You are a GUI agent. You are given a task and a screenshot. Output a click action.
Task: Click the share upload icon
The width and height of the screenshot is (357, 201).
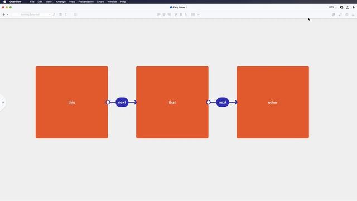(348, 7)
